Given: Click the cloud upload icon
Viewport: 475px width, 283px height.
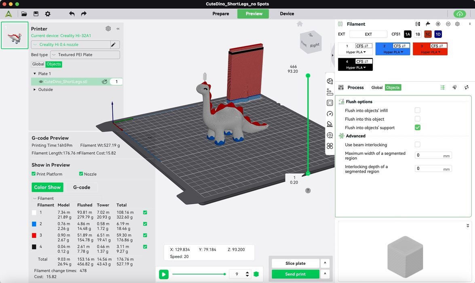Looking at the screenshot, I should tap(459, 14).
